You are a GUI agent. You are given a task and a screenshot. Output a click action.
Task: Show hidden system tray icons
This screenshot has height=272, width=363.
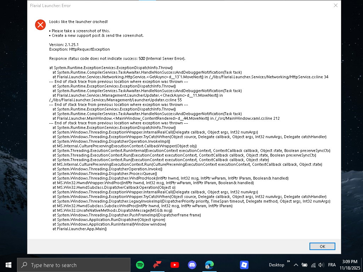tap(296, 265)
